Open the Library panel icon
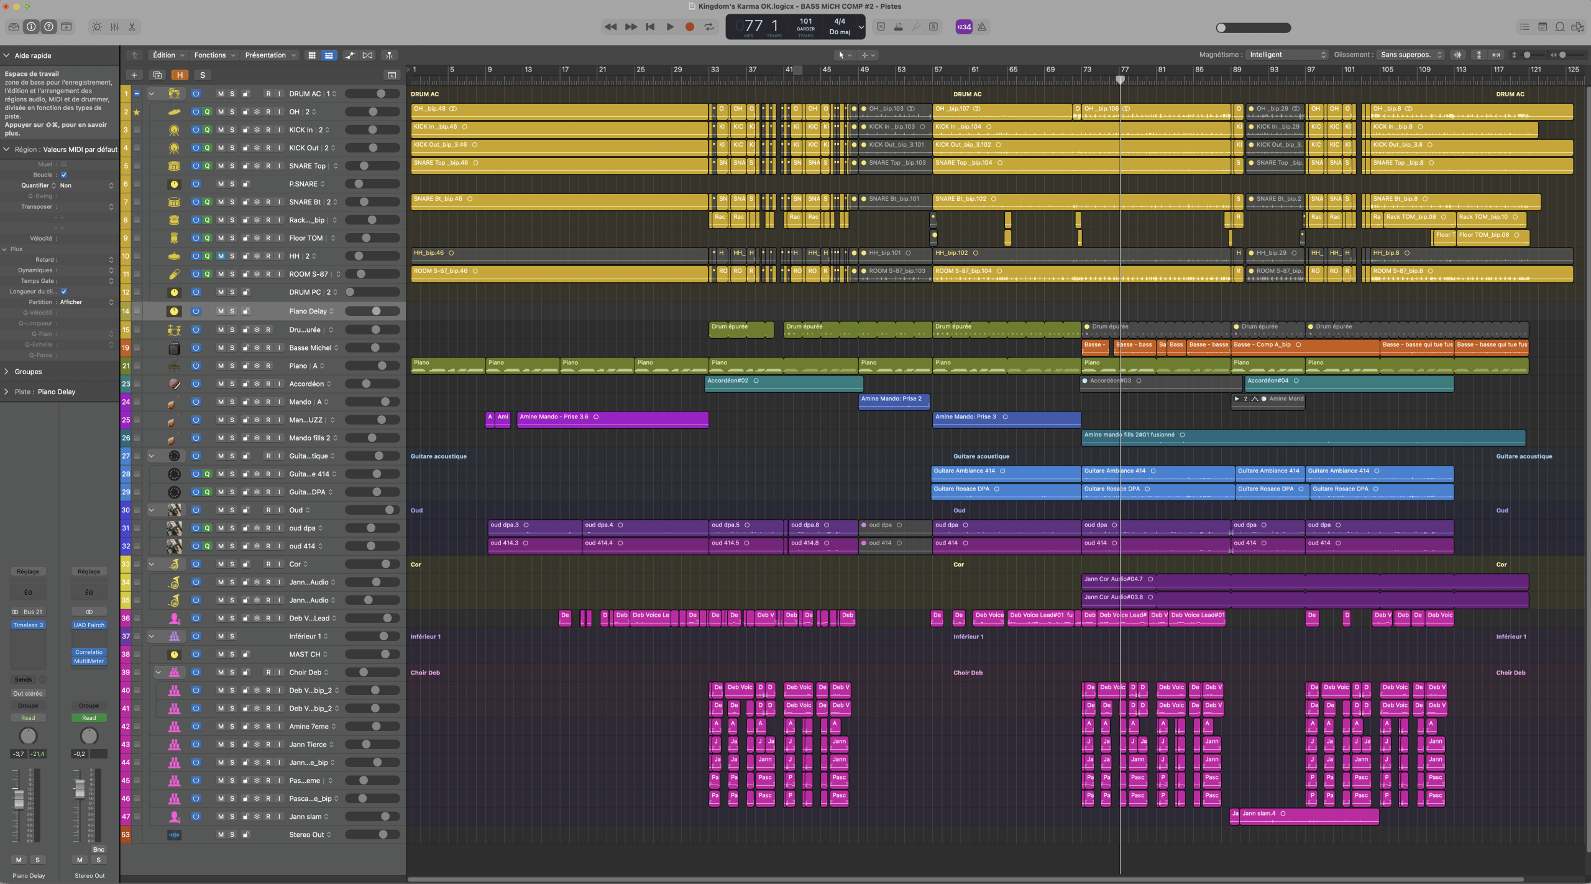 [x=14, y=27]
